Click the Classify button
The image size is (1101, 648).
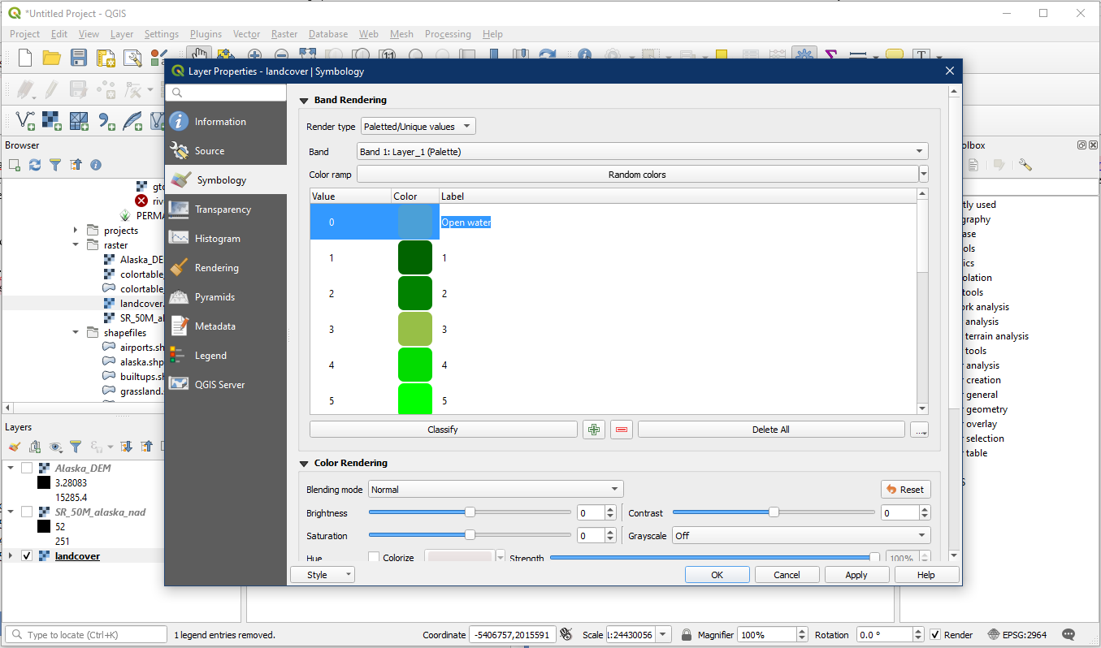[443, 430]
